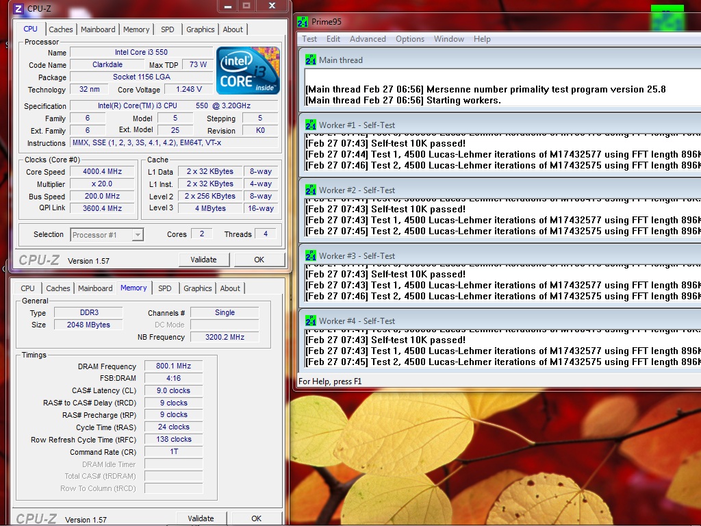The width and height of the screenshot is (701, 526).
Task: Open the Help menu in Prime95
Action: coord(482,39)
